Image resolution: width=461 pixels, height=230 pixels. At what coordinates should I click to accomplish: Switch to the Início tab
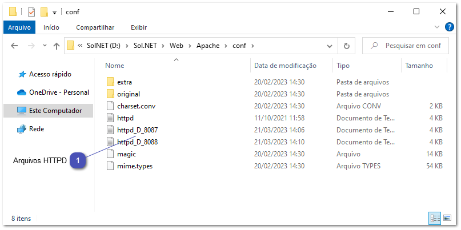pyautogui.click(x=51, y=27)
